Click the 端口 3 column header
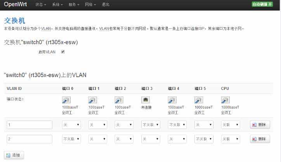Image resolution: width=281 pixels, height=162 pixels. coord(147,88)
